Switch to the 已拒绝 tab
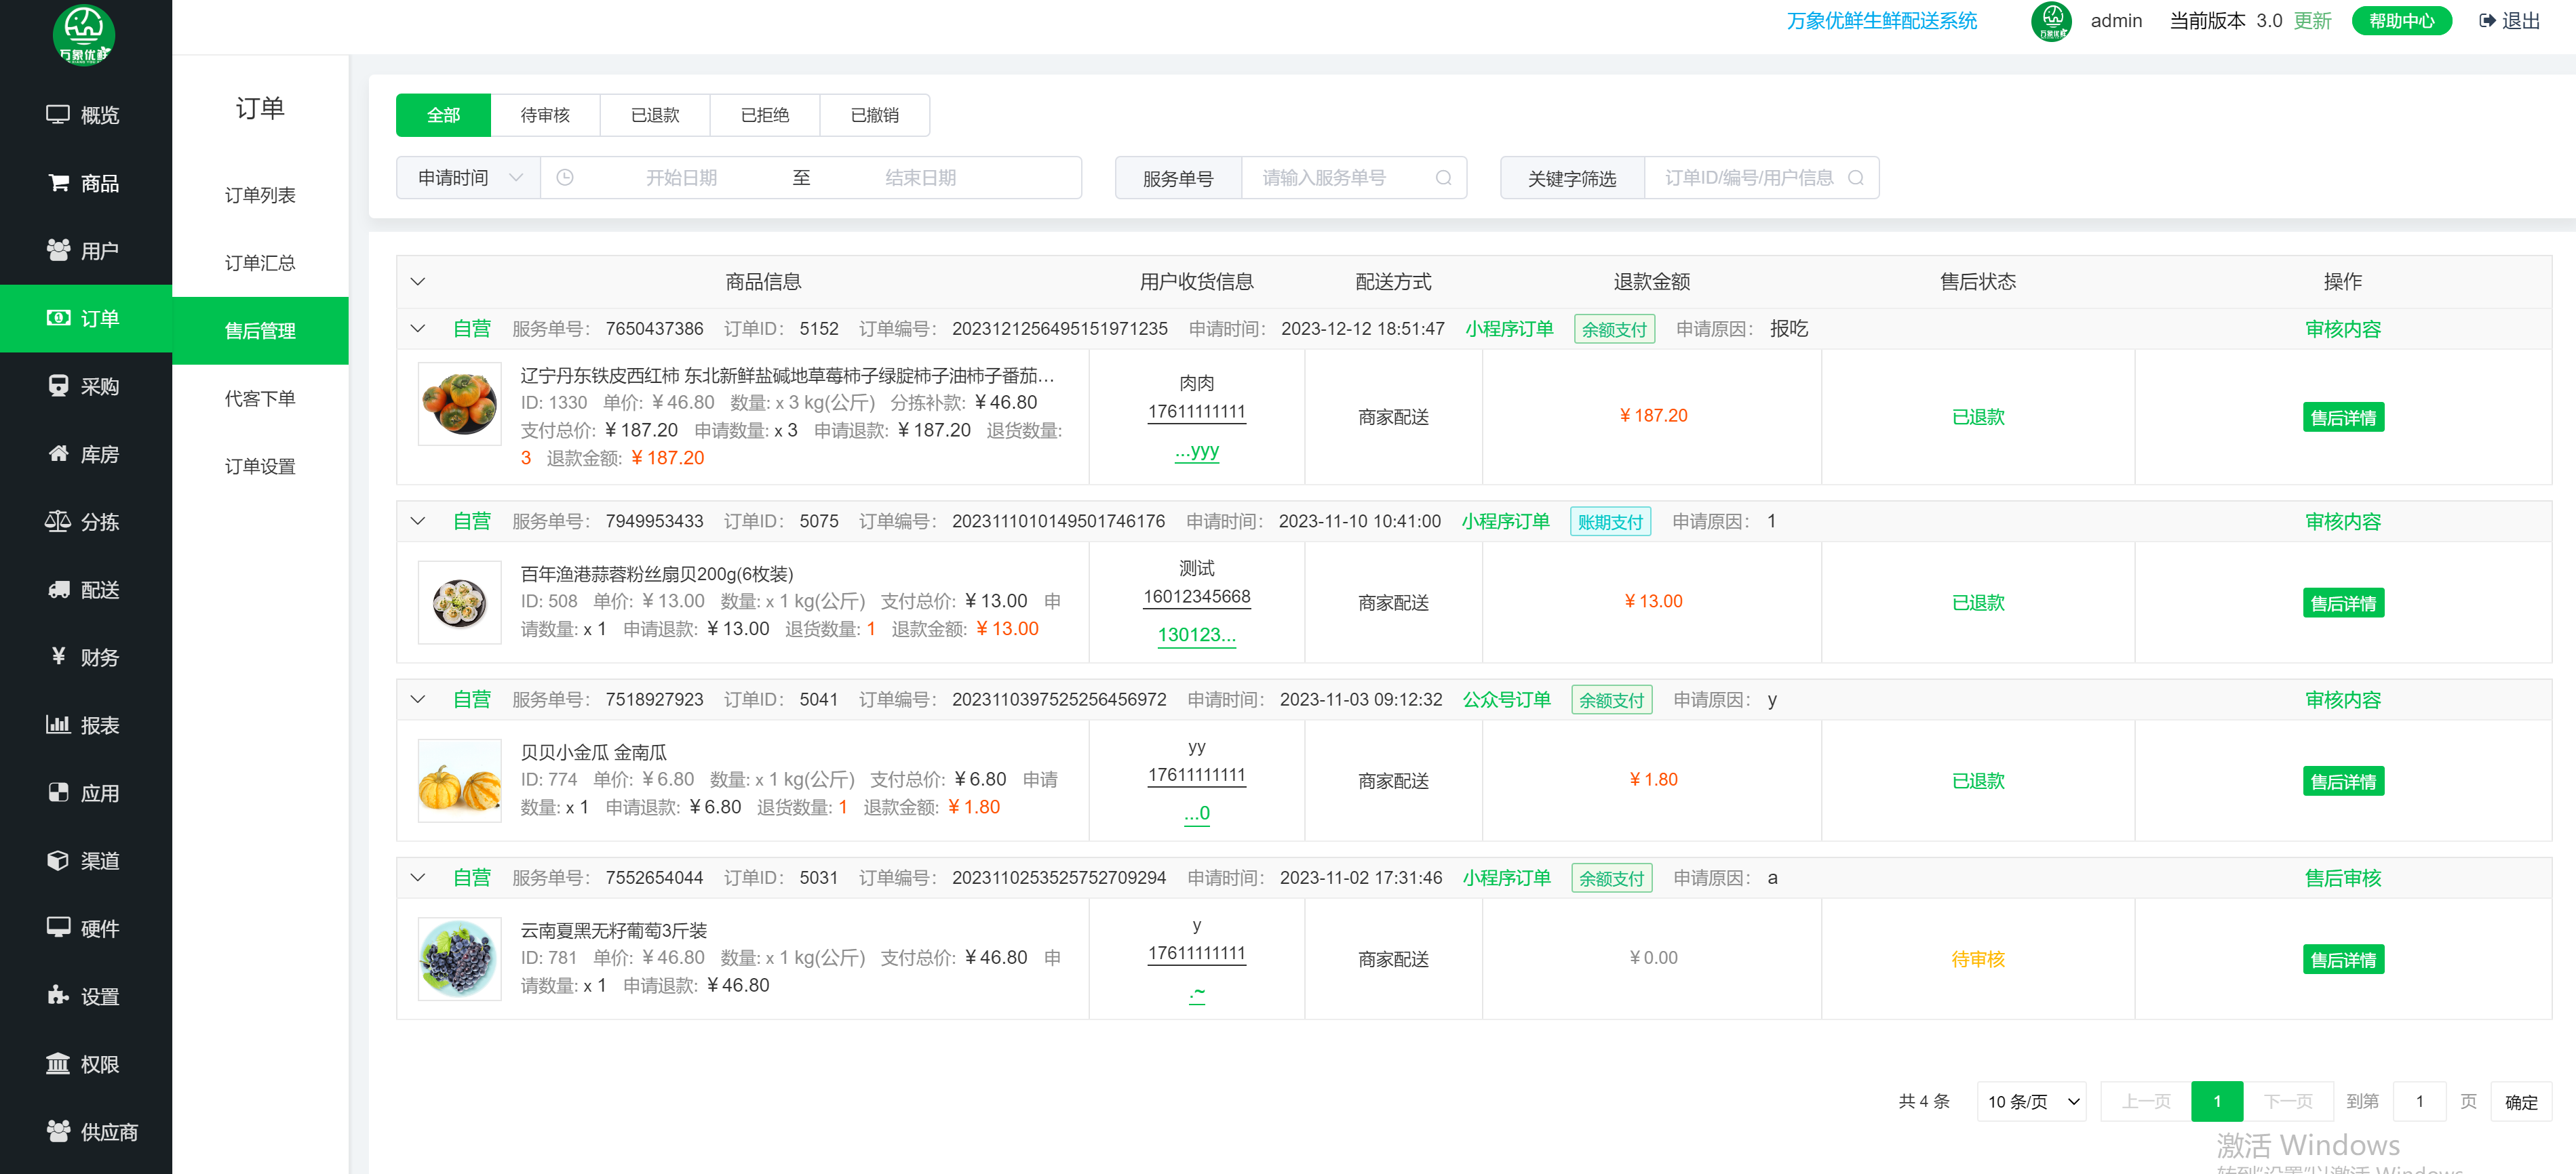Image resolution: width=2576 pixels, height=1174 pixels. [x=765, y=115]
